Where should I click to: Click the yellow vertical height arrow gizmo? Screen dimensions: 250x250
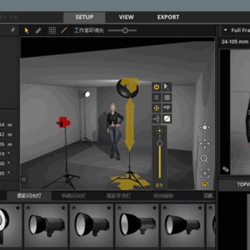[130, 124]
